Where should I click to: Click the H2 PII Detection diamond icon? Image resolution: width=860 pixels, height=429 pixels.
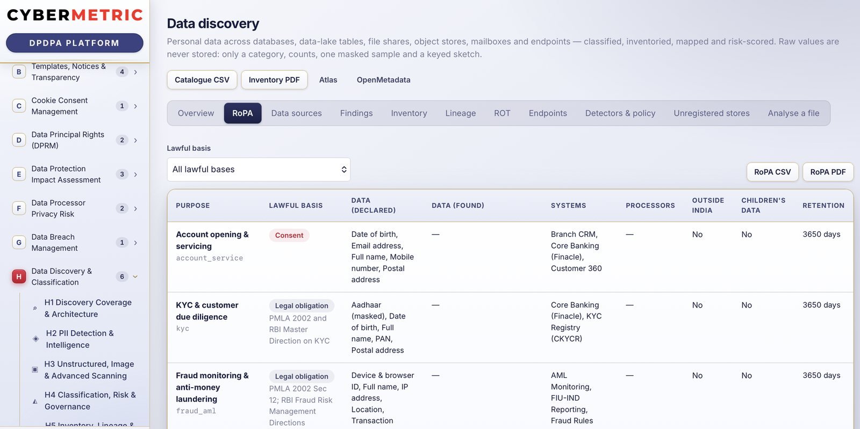click(35, 339)
